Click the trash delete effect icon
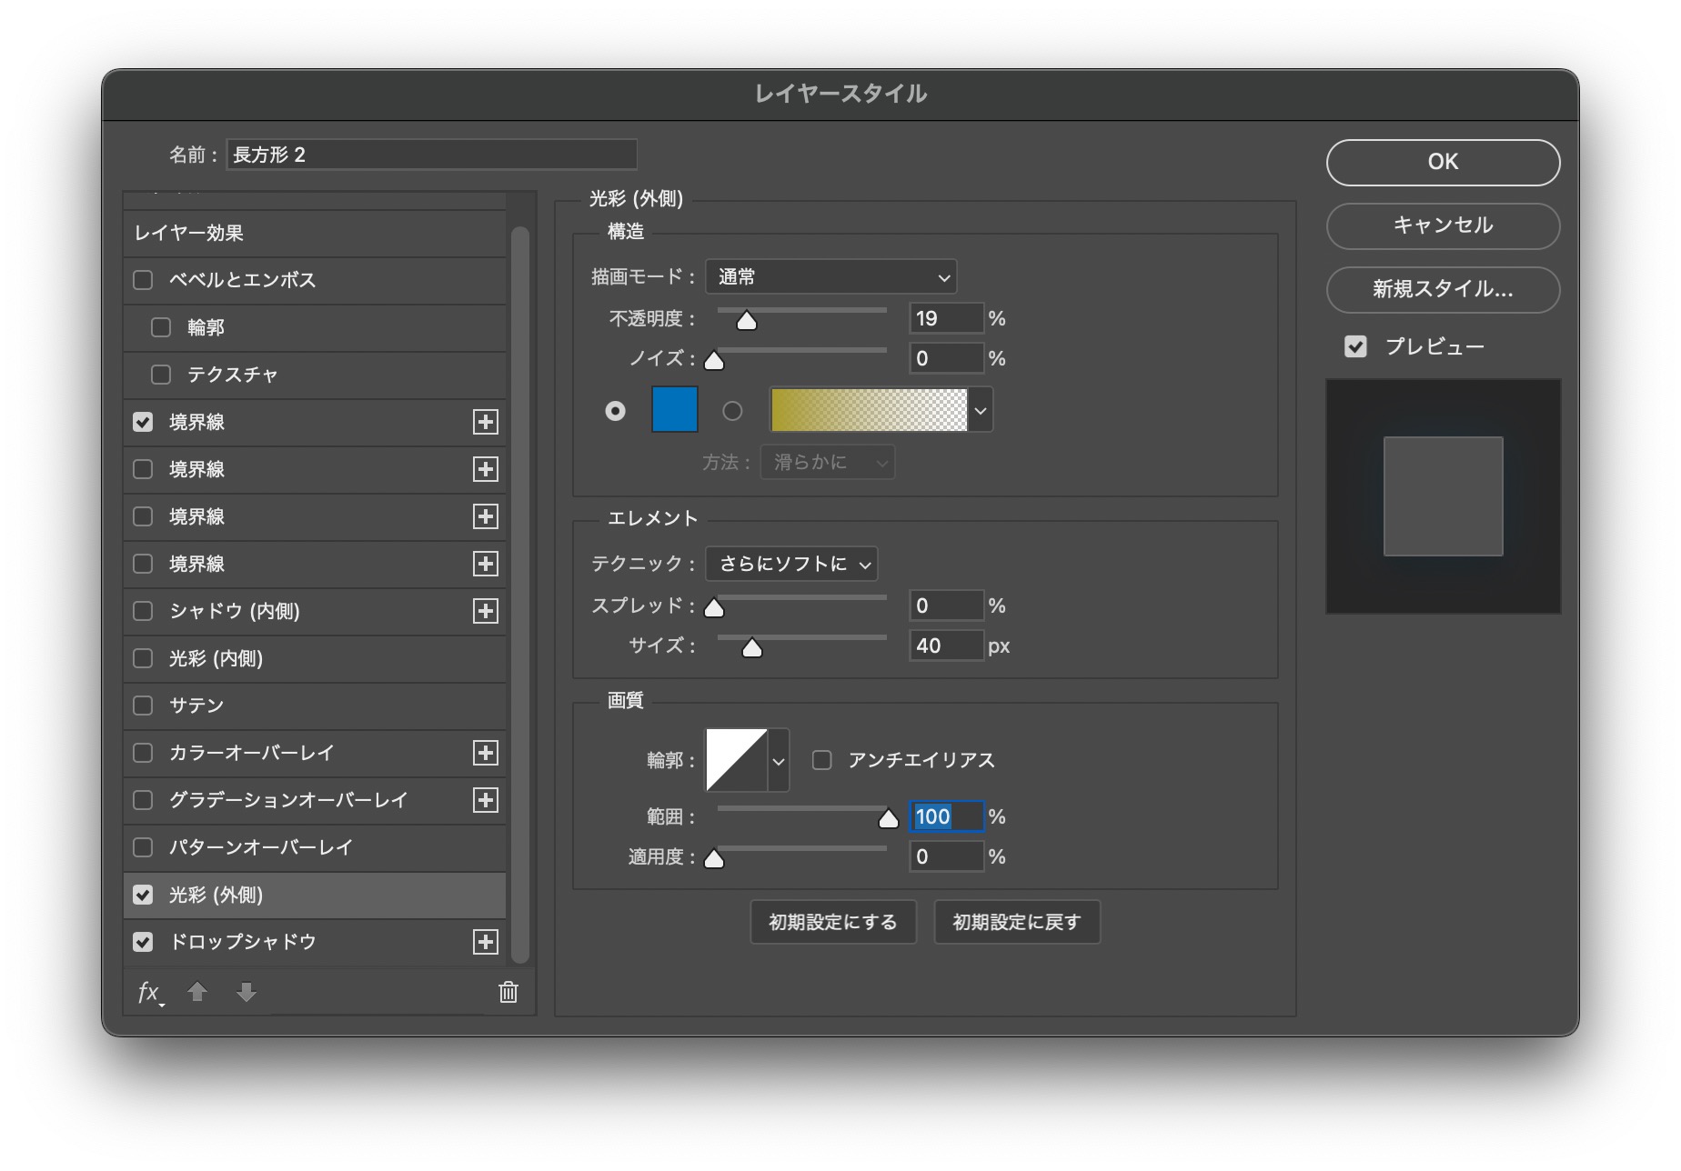The height and width of the screenshot is (1171, 1681). tap(508, 992)
